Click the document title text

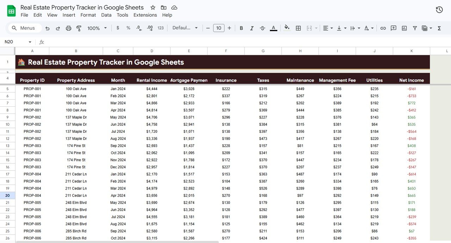point(82,7)
